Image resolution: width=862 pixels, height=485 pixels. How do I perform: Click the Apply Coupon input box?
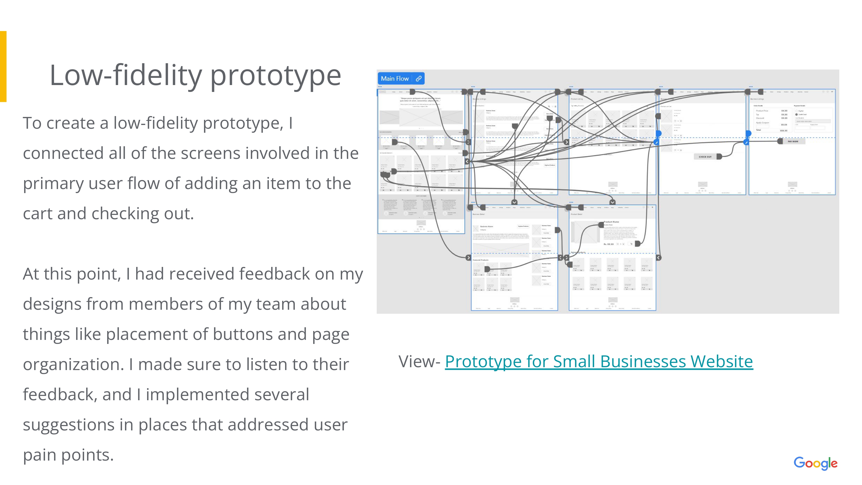(x=763, y=126)
